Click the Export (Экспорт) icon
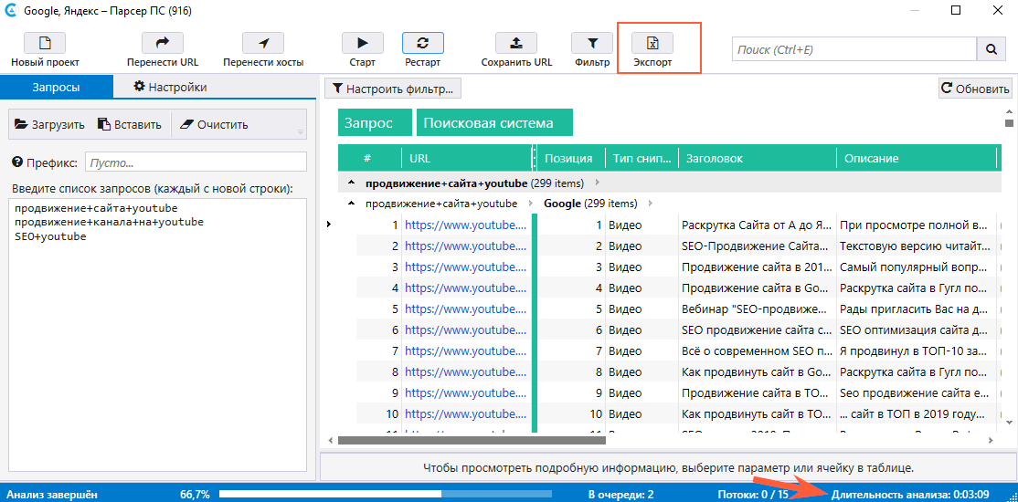Image resolution: width=1018 pixels, height=502 pixels. [x=652, y=43]
